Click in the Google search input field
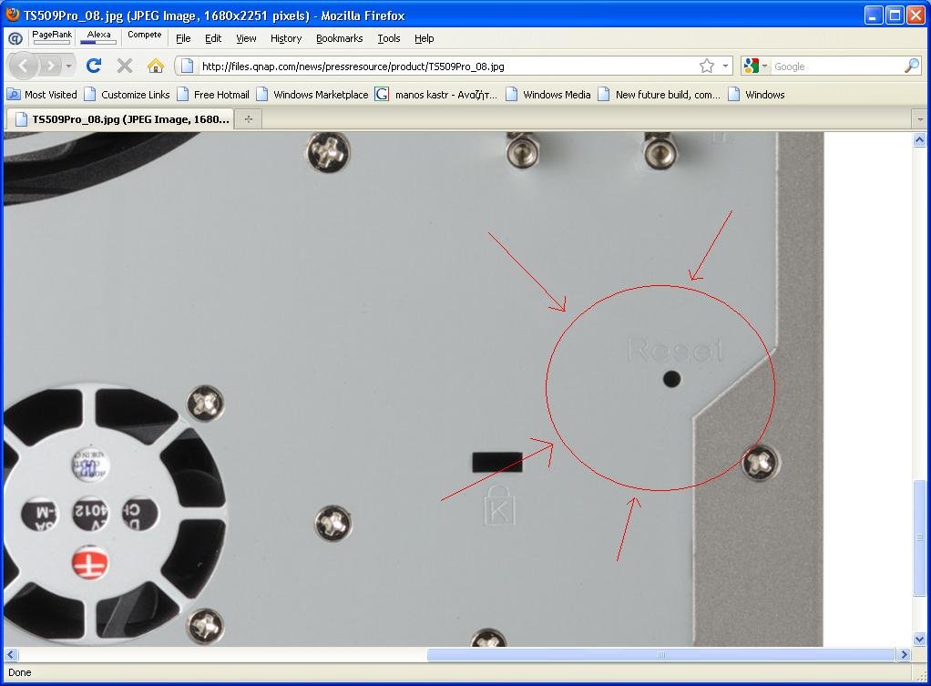Screen dimensions: 931x686 [x=834, y=67]
